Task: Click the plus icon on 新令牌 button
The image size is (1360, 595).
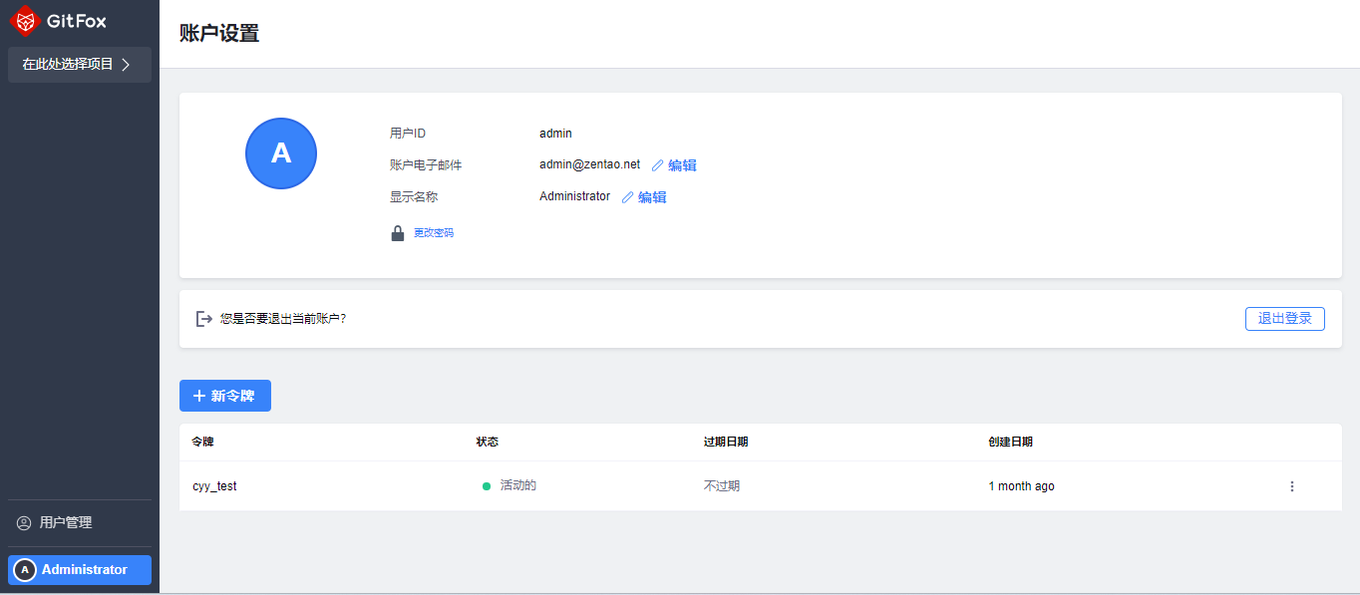Action: (199, 396)
